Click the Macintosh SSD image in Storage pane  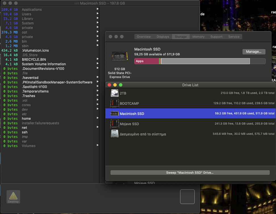tap(120, 56)
